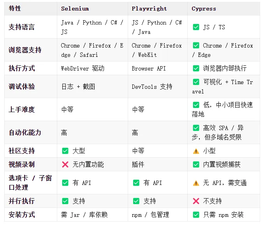
Task: Click the green check beside 内置视频捕获
Action: [196, 164]
